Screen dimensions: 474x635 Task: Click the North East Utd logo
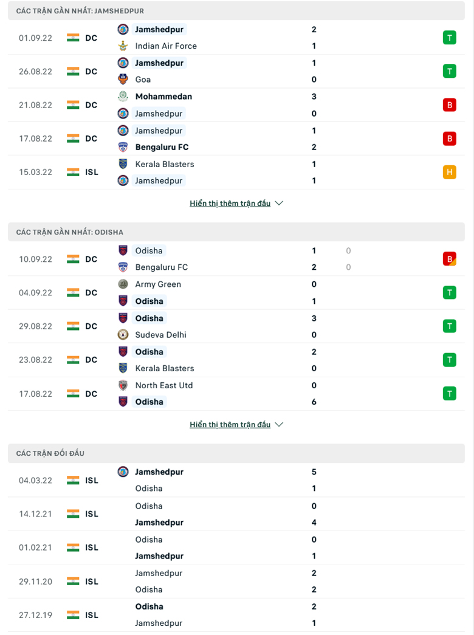coord(123,385)
